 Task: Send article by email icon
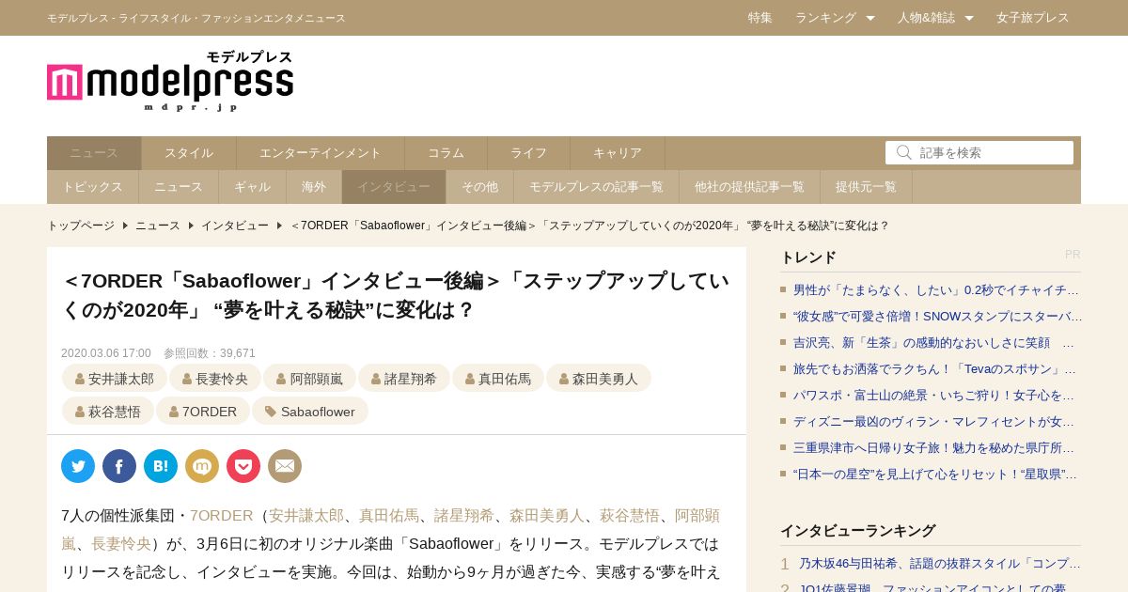(285, 466)
